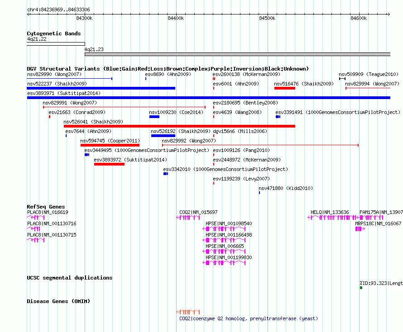Select PLAC8|NM_001130715 transcript
The image size is (403, 332).
click(x=52, y=235)
